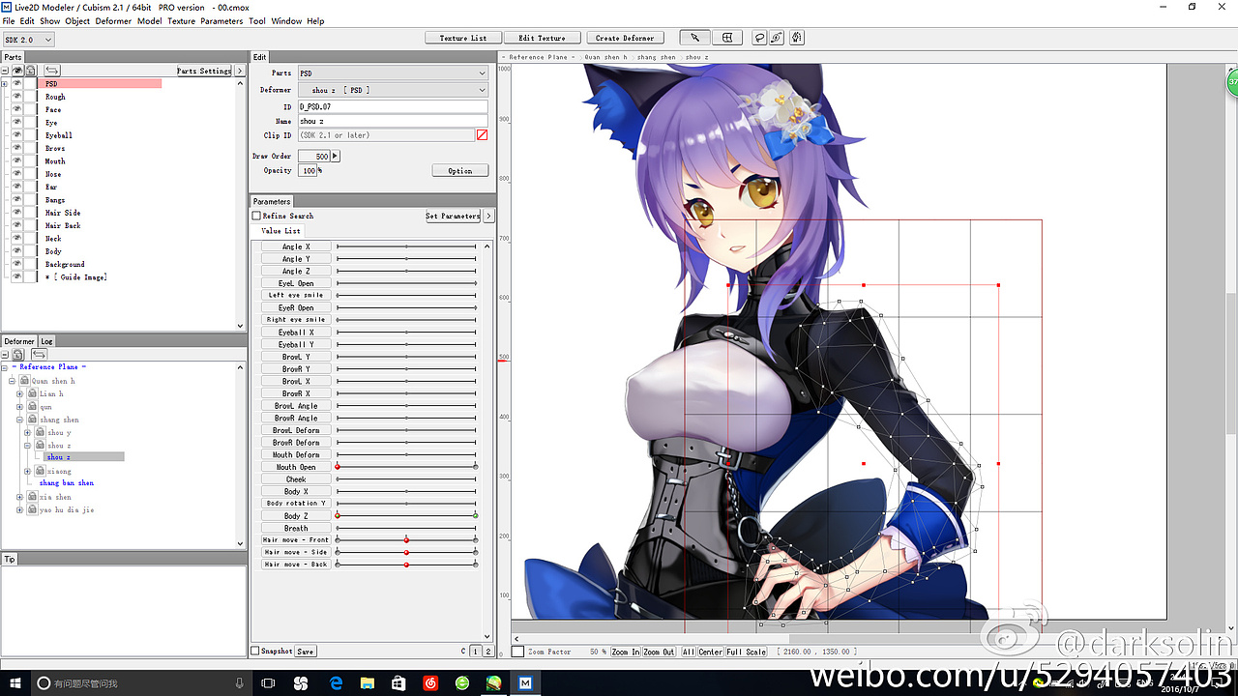Click the Mouth Open parameter slider
The height and width of the screenshot is (696, 1238).
click(x=406, y=467)
